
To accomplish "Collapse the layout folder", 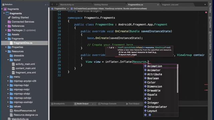I will click(x=8, y=60).
